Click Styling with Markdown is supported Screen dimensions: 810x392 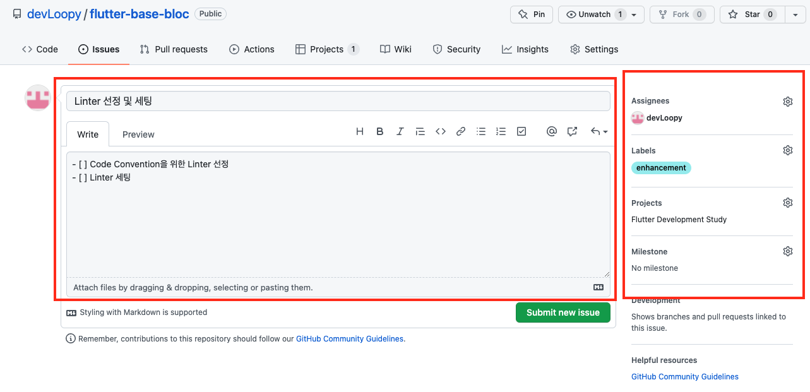coord(137,312)
